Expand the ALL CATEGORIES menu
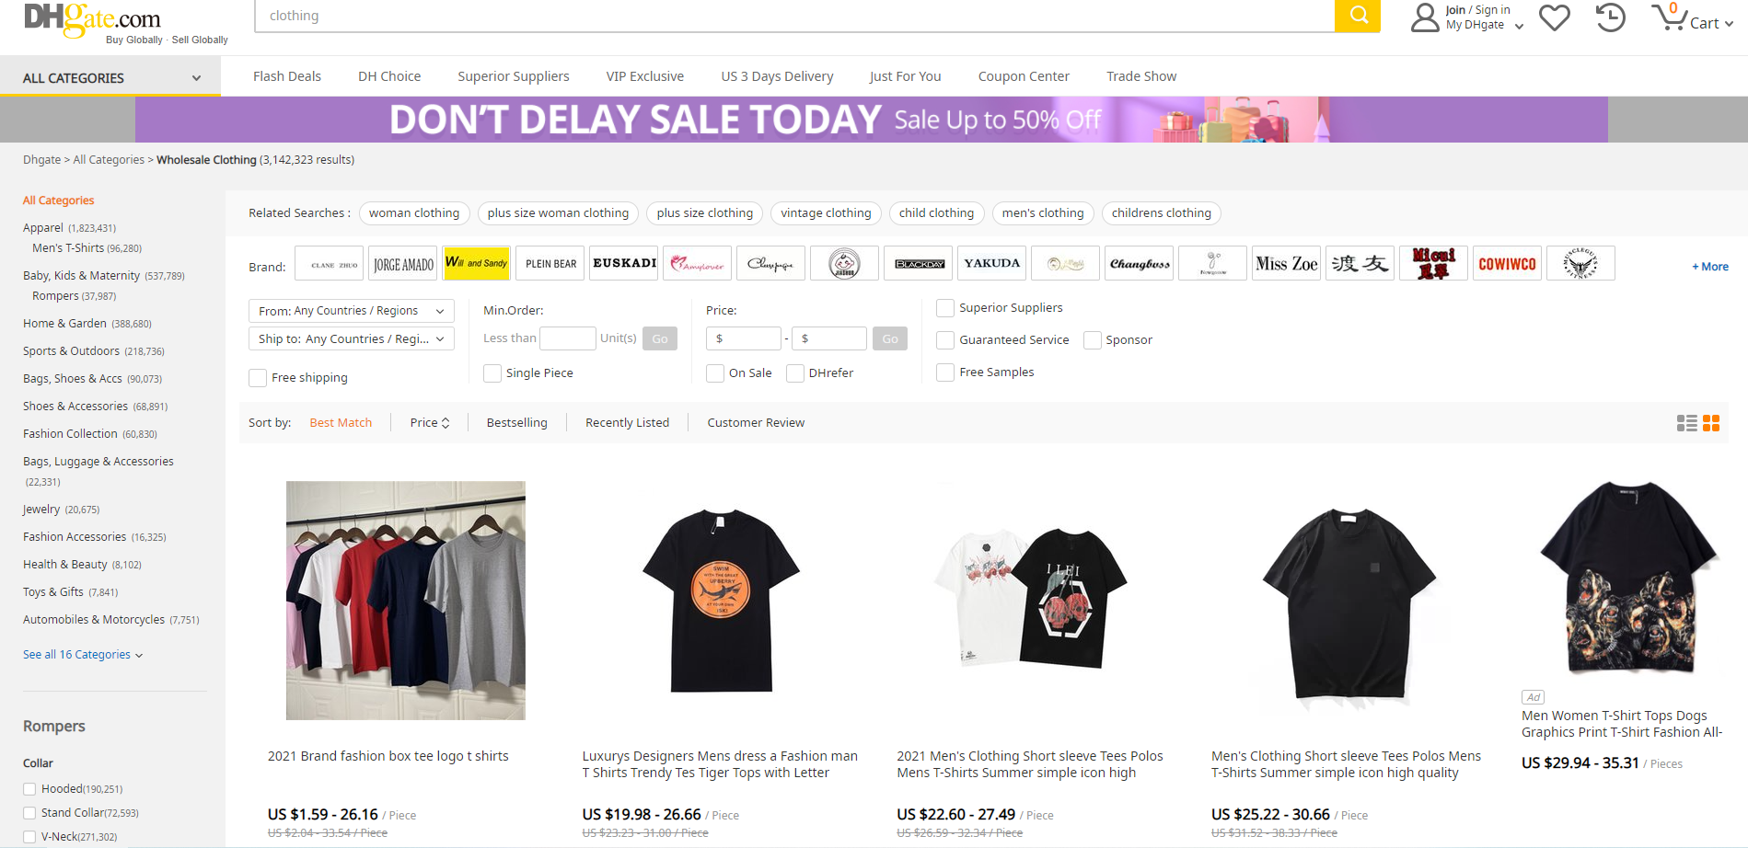 point(110,78)
